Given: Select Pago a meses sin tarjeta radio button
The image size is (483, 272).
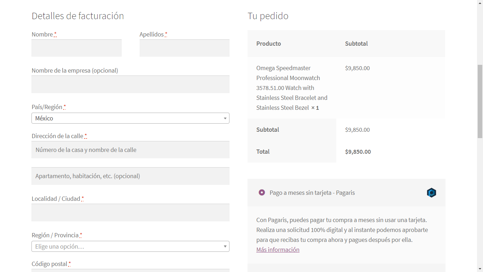Looking at the screenshot, I should 262,192.
